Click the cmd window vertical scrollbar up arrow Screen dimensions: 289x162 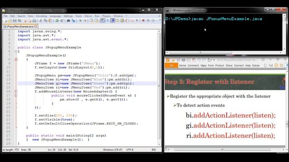pyautogui.click(x=284, y=15)
